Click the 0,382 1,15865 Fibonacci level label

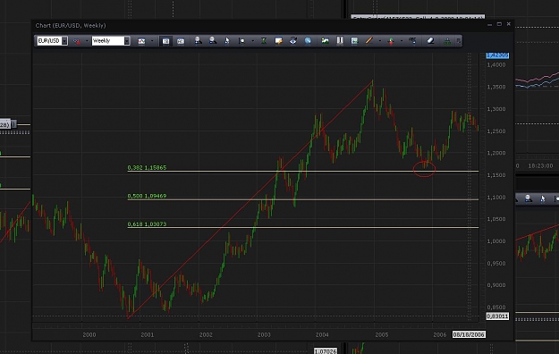click(147, 167)
